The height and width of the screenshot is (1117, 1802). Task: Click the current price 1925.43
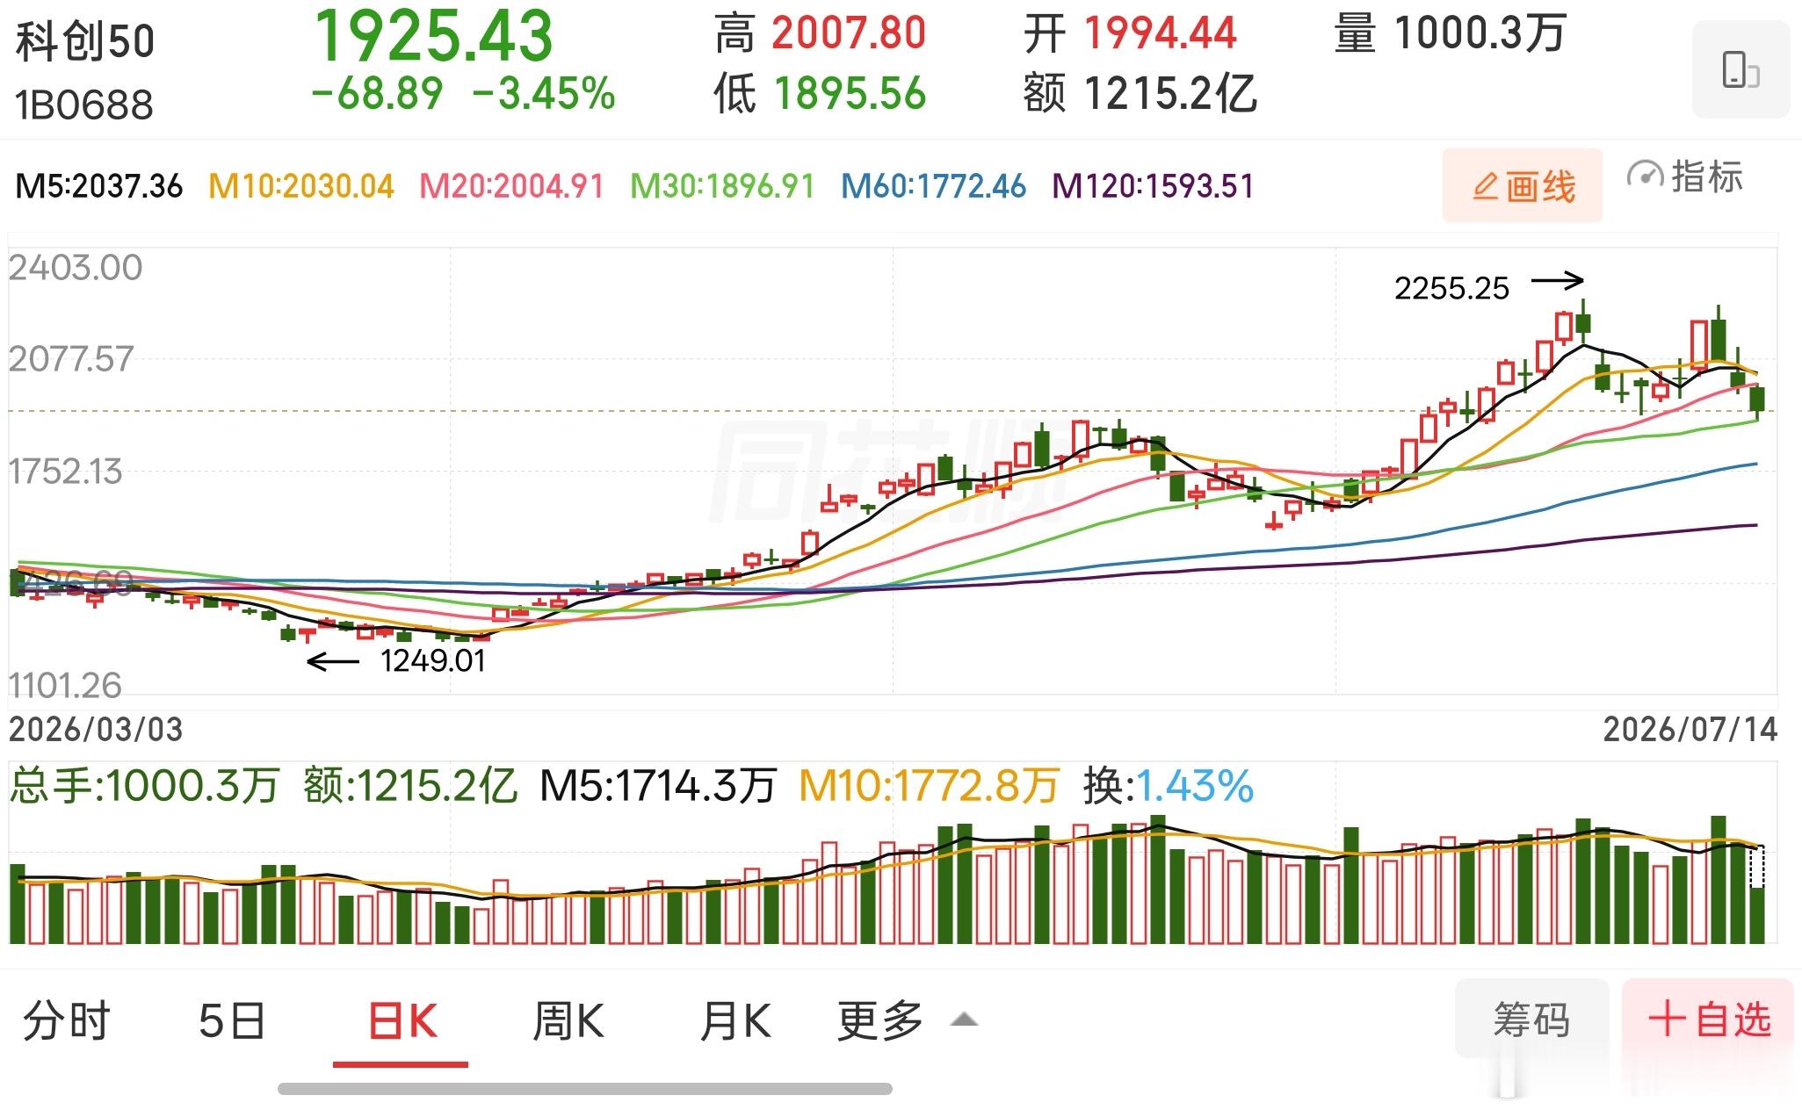434,36
